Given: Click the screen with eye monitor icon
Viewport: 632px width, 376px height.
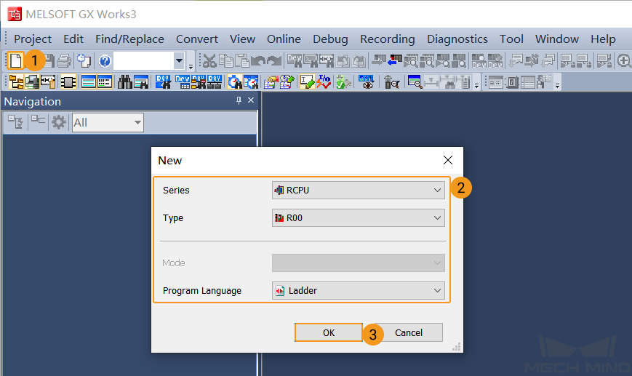Looking at the screenshot, I should pyautogui.click(x=366, y=82).
